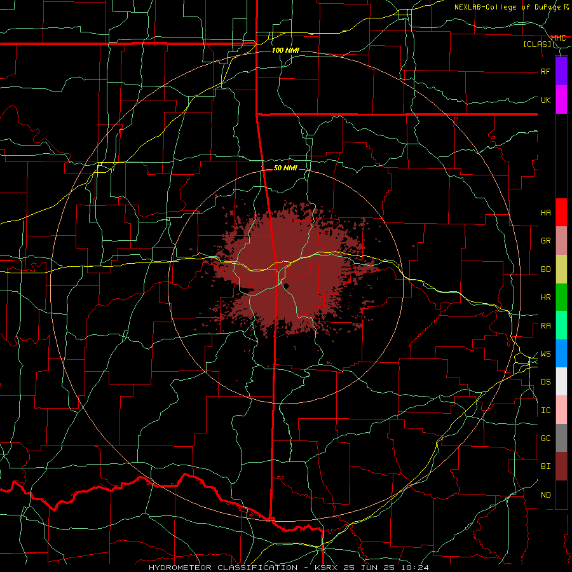Click the HR legend label

tap(545, 297)
